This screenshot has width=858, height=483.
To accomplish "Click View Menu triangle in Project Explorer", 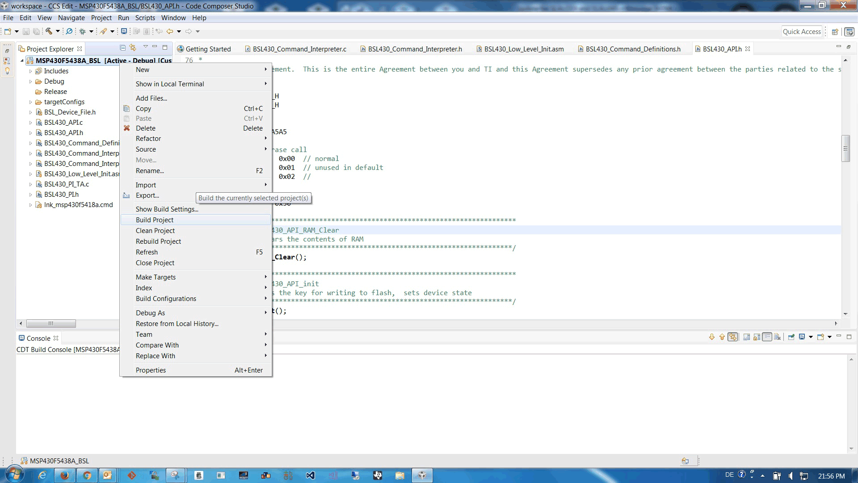I will [x=145, y=47].
